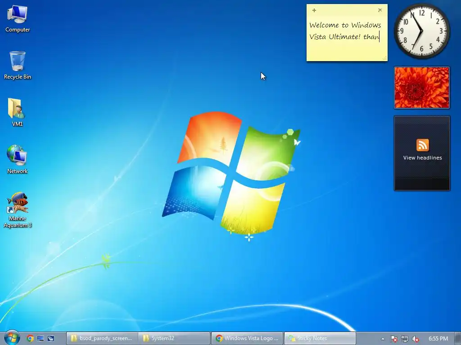Select the Recycle Bin icon
This screenshot has width=461, height=345.
coord(18,65)
